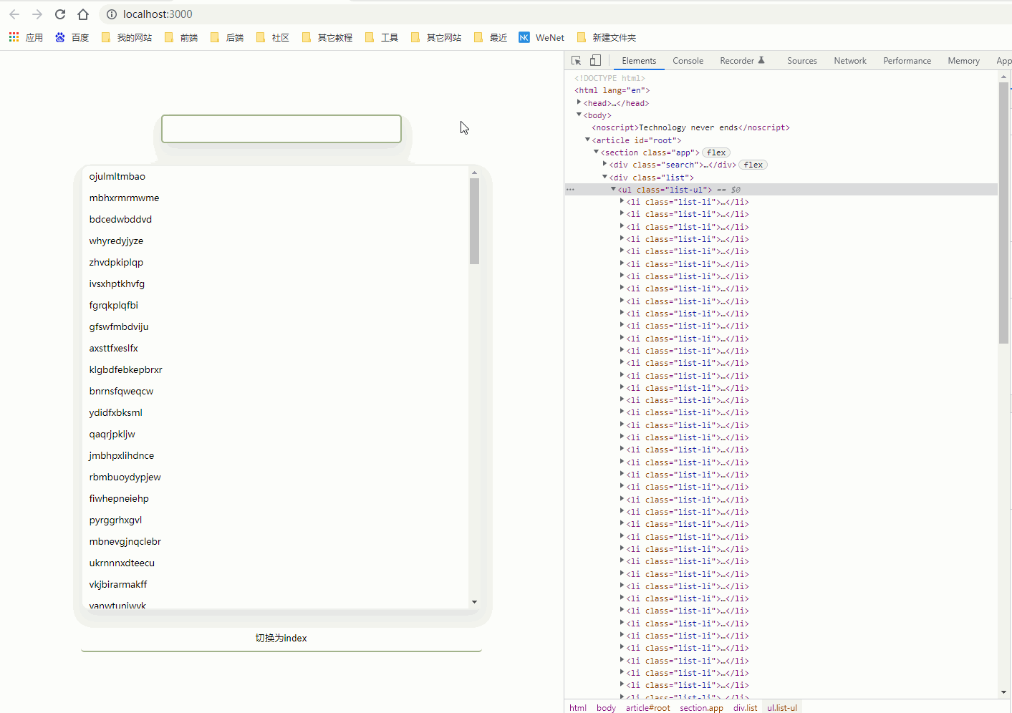Open the Network tab
Image resolution: width=1012 pixels, height=713 pixels.
(x=850, y=61)
